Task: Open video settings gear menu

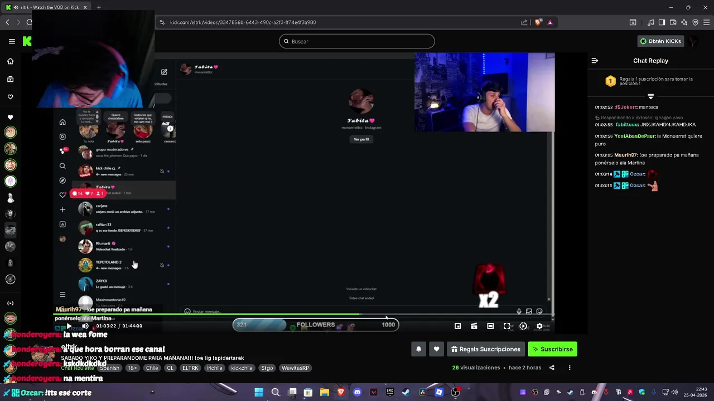Action: (539, 326)
